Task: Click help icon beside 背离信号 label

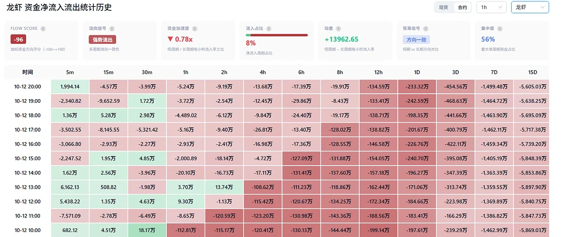Action: (x=426, y=29)
